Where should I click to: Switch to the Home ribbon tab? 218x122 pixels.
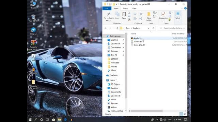pos(116,8)
